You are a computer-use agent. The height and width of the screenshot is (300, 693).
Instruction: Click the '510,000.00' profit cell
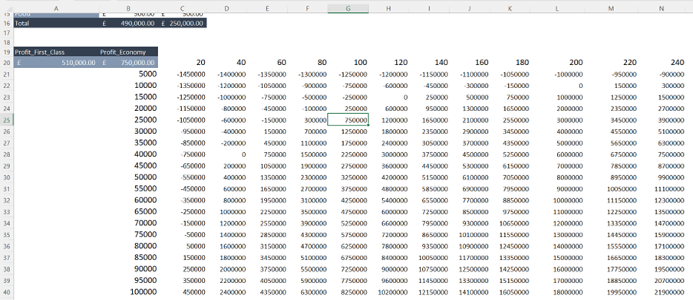56,63
